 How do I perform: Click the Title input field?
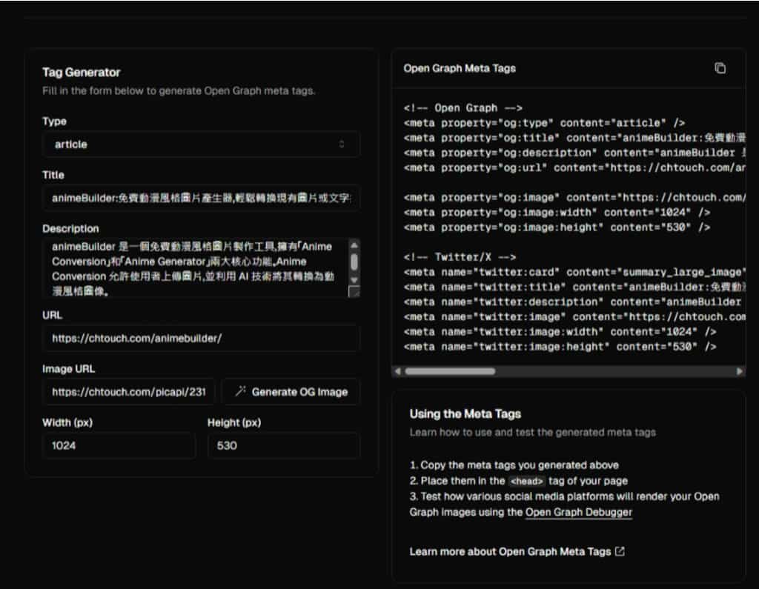coord(201,198)
